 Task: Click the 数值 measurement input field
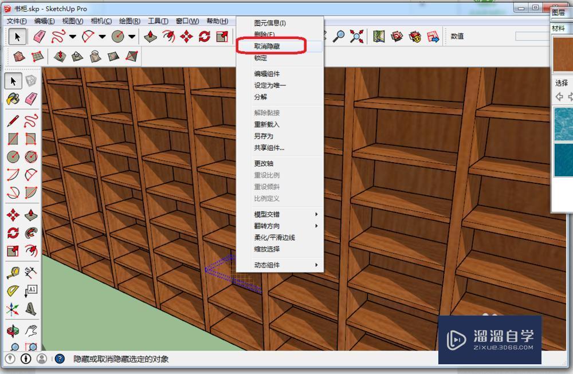(533, 36)
